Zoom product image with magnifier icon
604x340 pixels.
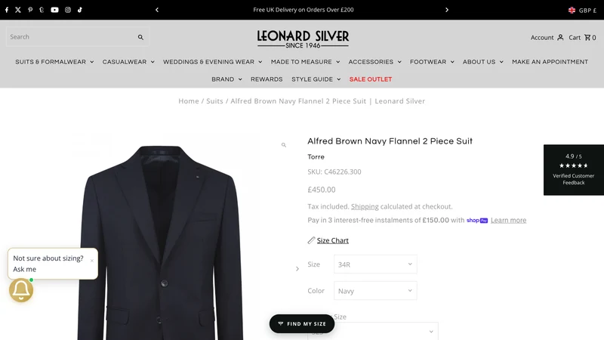[284, 145]
